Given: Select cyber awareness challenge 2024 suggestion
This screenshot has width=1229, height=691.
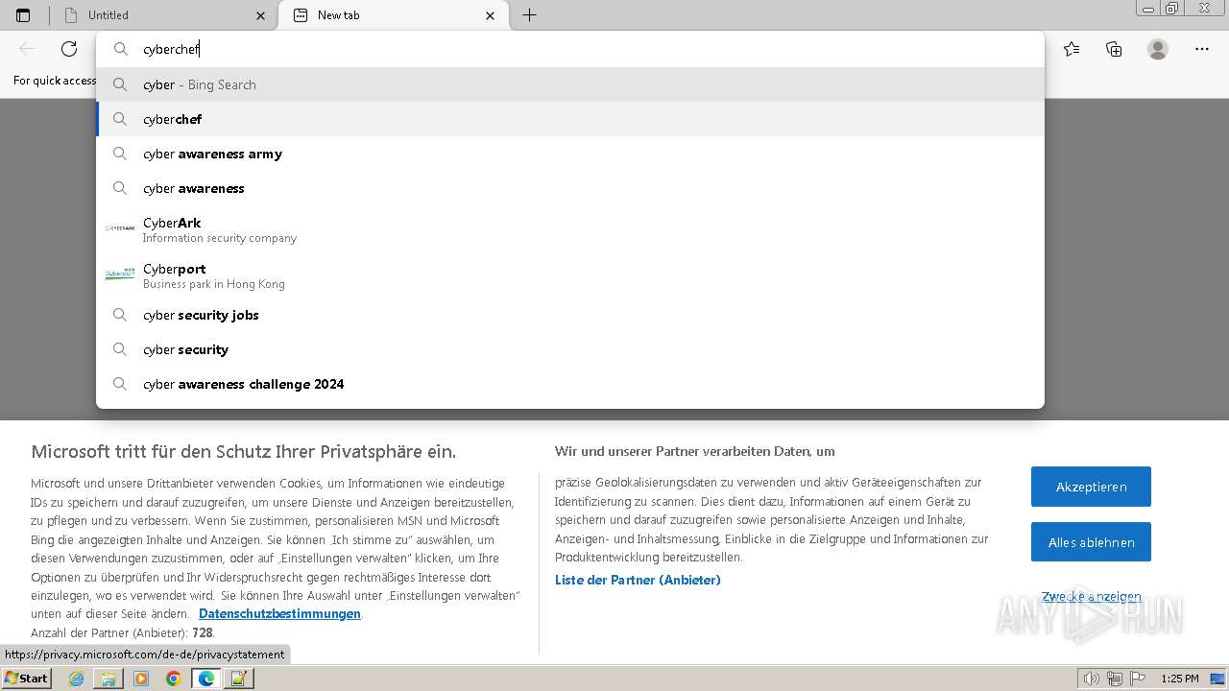Looking at the screenshot, I should point(244,384).
